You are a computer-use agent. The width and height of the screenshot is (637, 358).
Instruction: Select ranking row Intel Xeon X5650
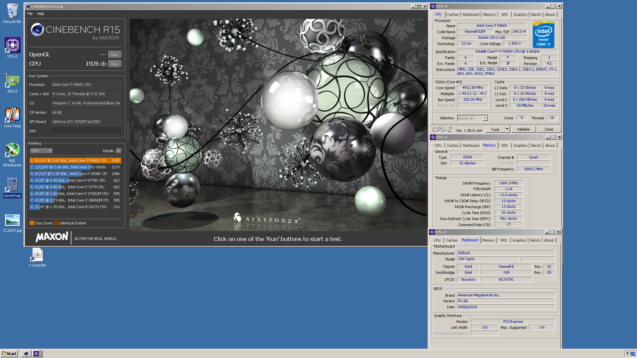pos(75,167)
